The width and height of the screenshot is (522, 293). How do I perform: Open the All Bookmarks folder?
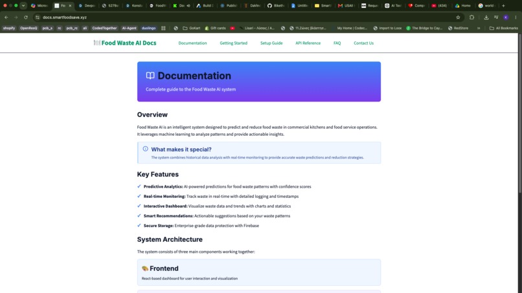click(x=503, y=28)
